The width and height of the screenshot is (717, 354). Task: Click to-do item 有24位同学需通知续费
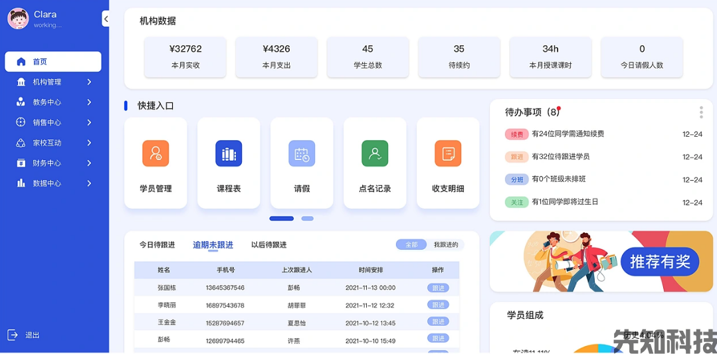tap(568, 134)
